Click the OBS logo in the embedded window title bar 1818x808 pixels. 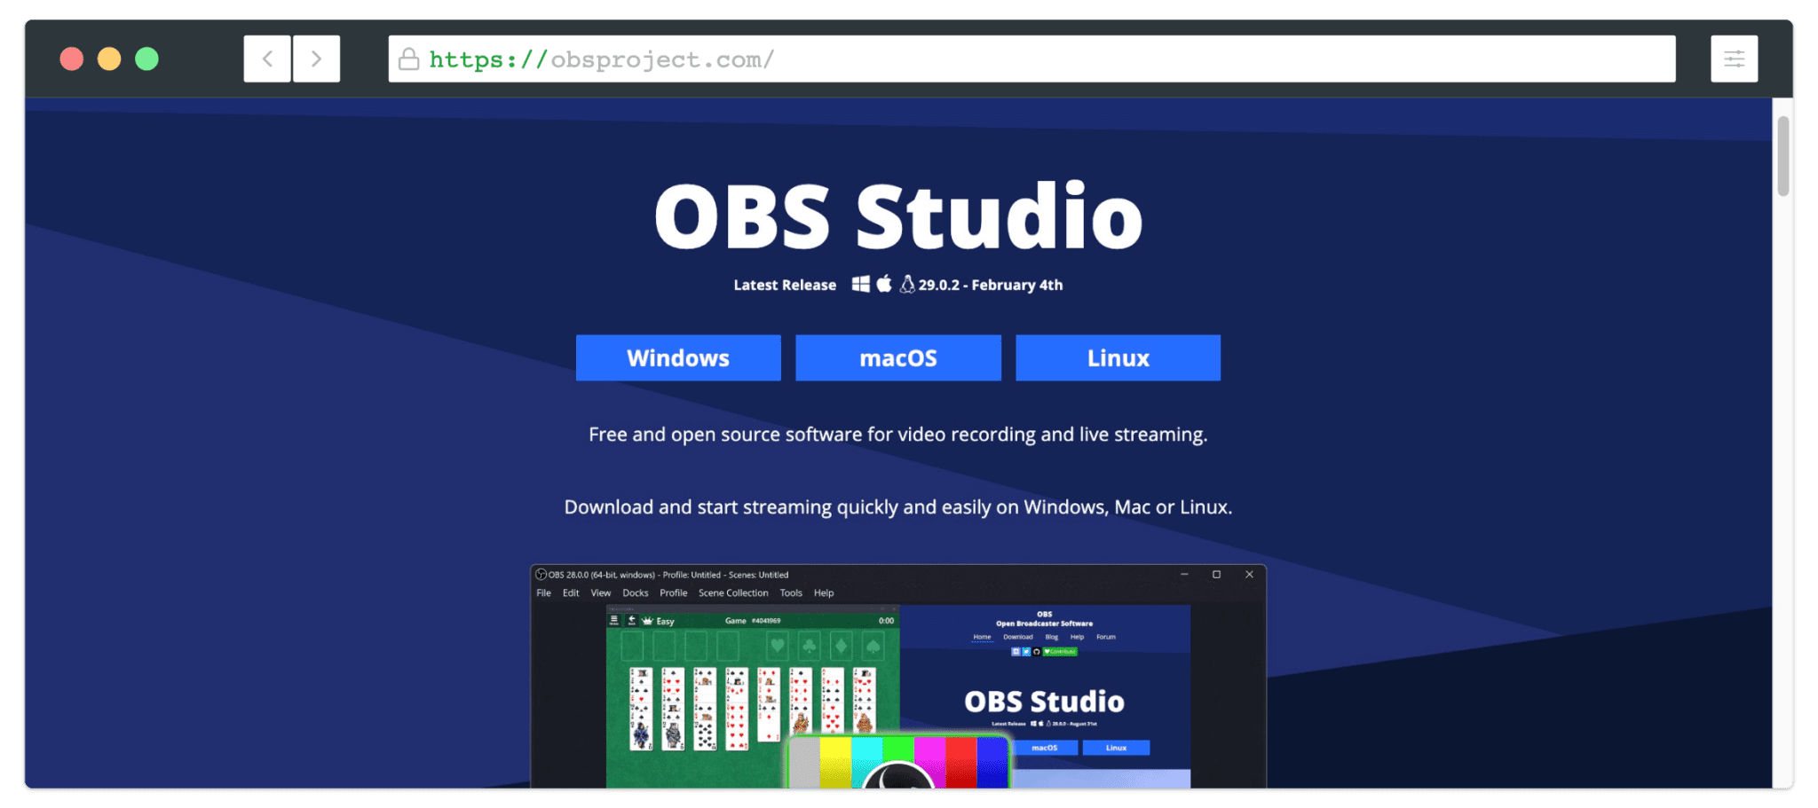[x=542, y=575]
